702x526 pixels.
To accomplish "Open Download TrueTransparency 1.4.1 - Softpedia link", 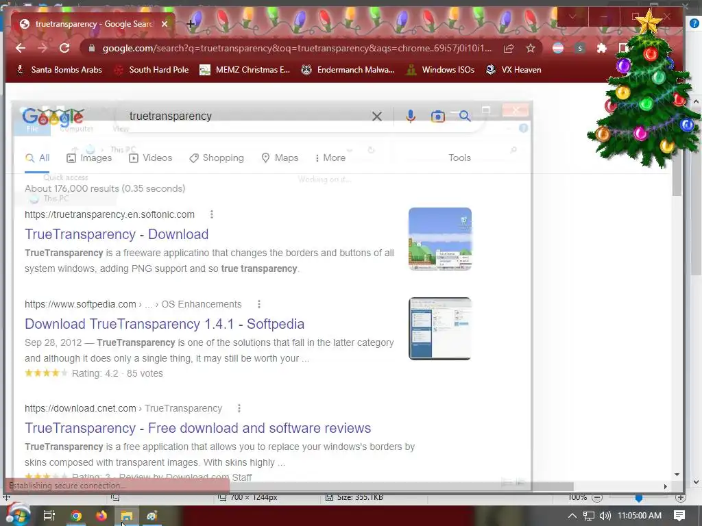I will point(165,324).
